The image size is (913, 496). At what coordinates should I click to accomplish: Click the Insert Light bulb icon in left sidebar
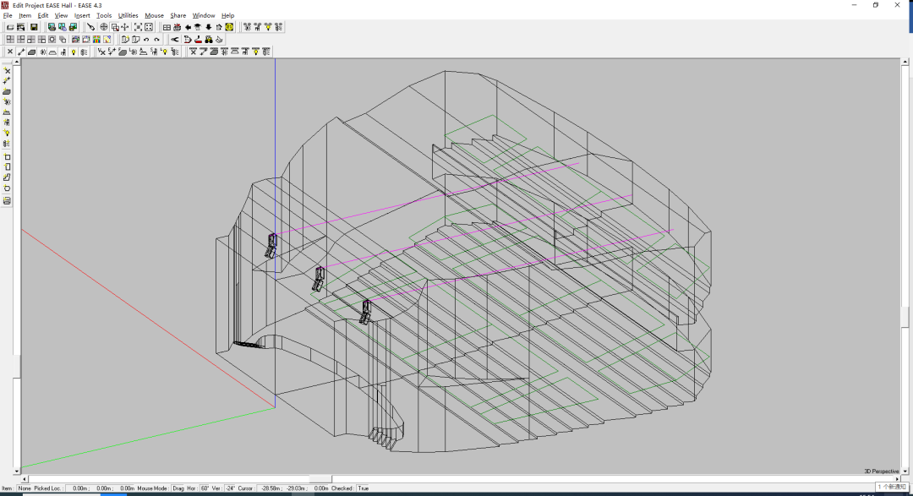point(7,134)
